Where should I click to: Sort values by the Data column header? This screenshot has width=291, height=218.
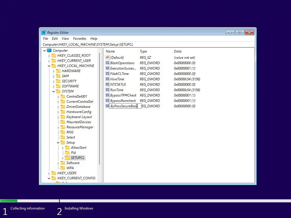(x=213, y=51)
